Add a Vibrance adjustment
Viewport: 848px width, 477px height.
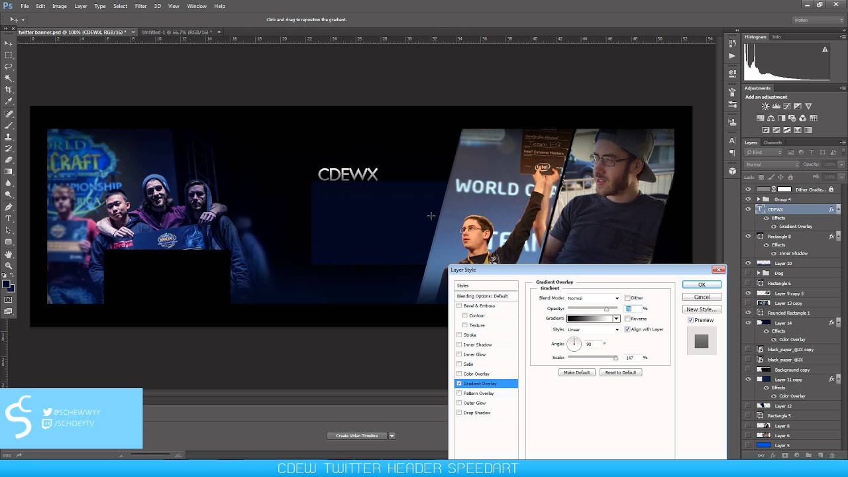[x=808, y=106]
